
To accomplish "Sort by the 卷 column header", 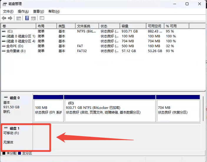I will point(19,26).
